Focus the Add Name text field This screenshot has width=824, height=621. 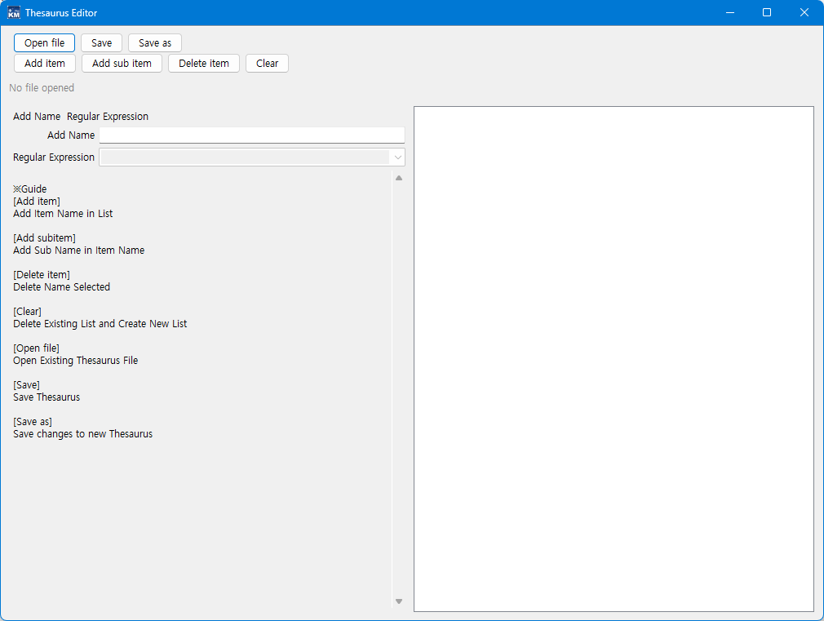pos(251,135)
